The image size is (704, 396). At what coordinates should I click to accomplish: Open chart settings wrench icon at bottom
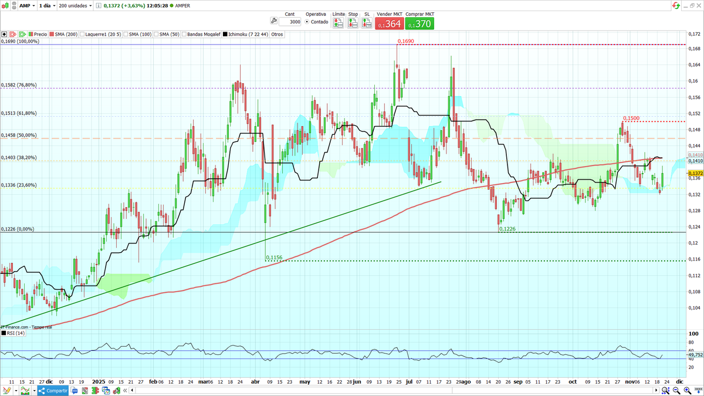point(117,391)
